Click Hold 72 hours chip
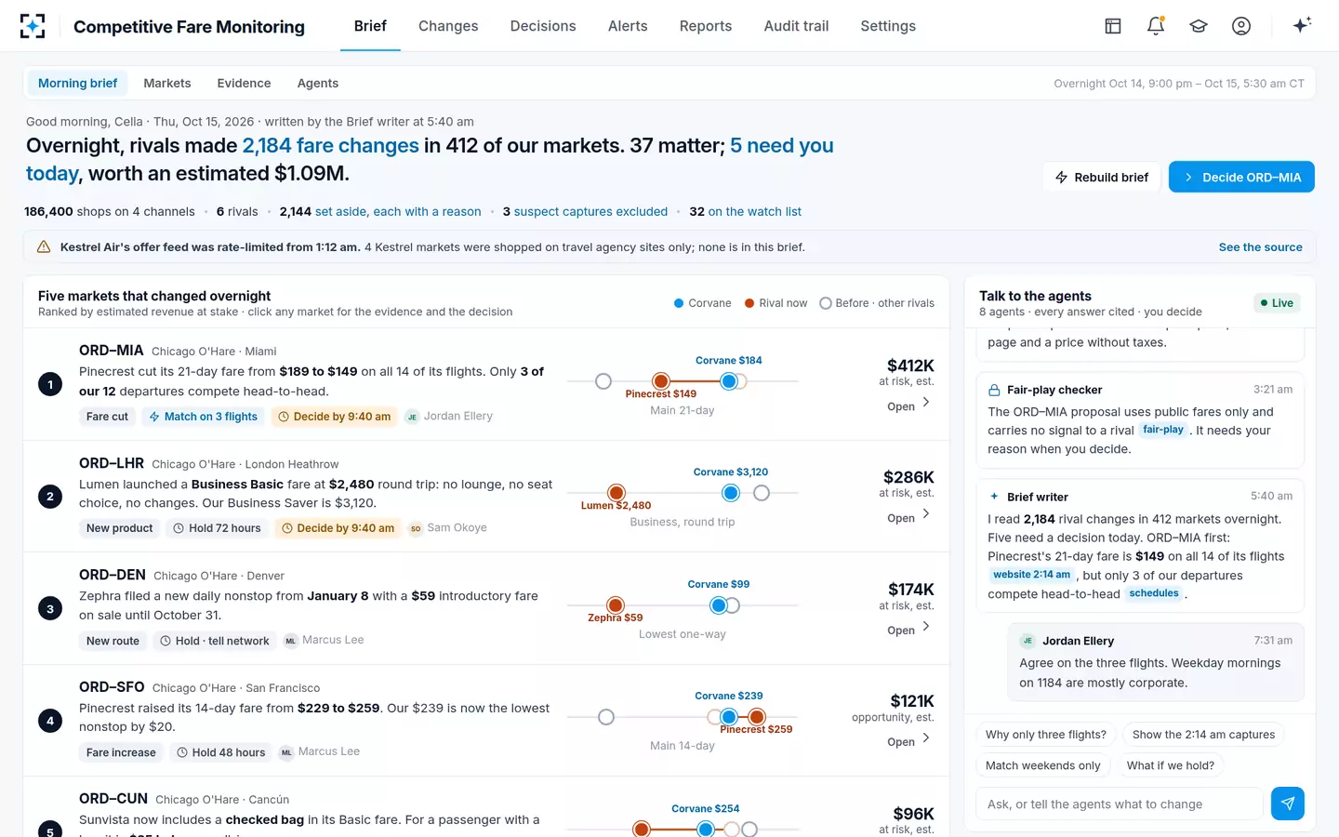This screenshot has width=1339, height=837. 217,528
